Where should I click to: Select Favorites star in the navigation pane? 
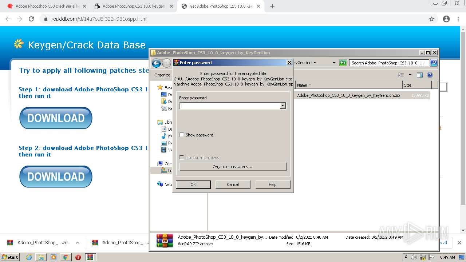click(160, 88)
